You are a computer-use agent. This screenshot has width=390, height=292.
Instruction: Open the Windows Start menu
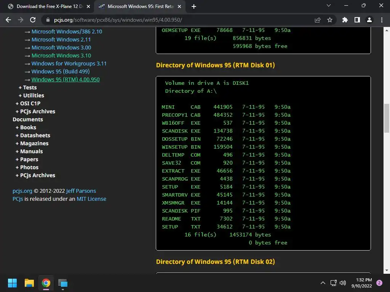click(12, 283)
